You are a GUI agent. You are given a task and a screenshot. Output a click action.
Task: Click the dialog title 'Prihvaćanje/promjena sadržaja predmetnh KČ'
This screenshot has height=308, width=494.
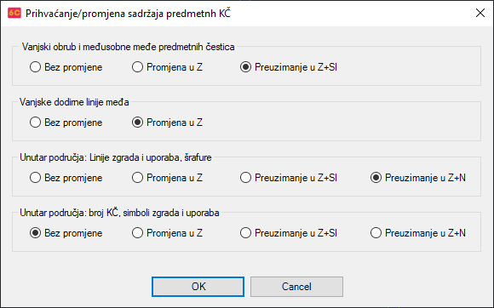click(128, 14)
